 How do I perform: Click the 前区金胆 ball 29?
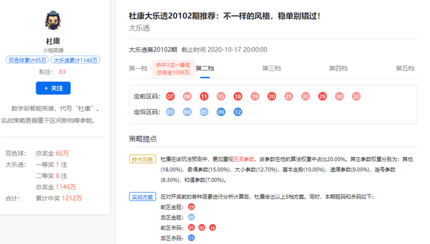point(191,207)
